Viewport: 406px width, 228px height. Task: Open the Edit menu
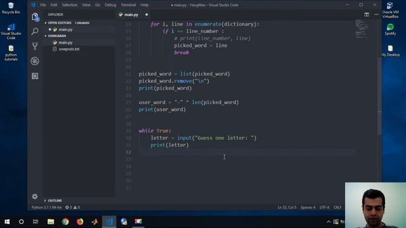click(x=53, y=5)
